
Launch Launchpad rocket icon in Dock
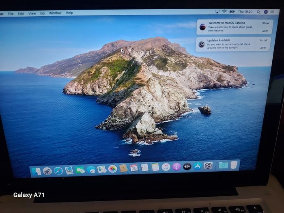tap(47, 171)
